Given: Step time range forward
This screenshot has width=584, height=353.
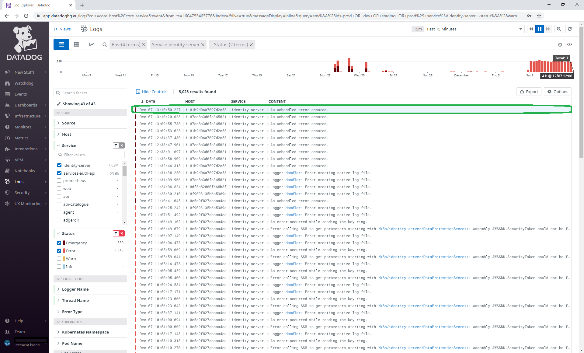Looking at the screenshot, I should coord(548,29).
